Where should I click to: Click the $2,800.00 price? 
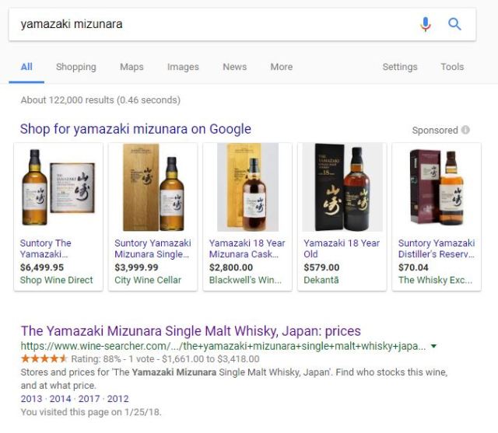tap(231, 267)
